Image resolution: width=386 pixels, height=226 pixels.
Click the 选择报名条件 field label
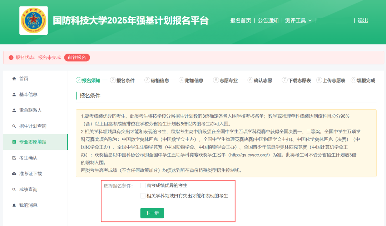[x=118, y=186]
